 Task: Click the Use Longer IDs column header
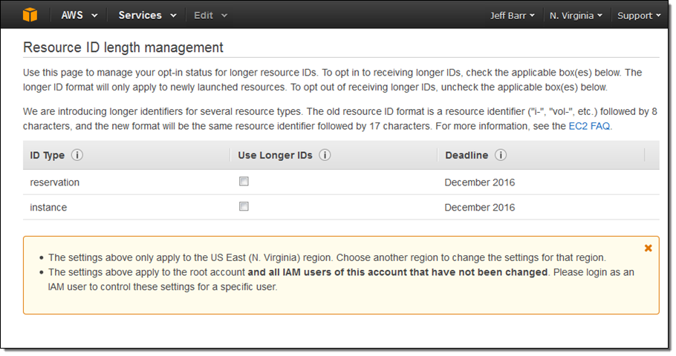pyautogui.click(x=275, y=156)
